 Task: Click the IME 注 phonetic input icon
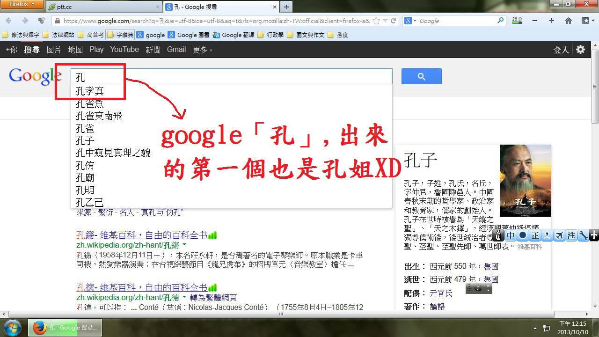571,235
